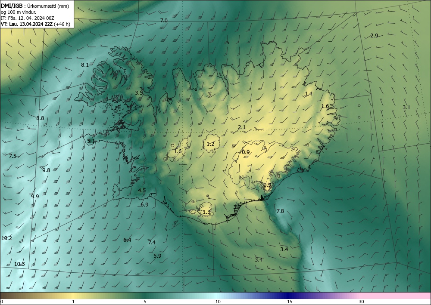Click the color scale tick label "0"
The height and width of the screenshot is (305, 431).
[x=2, y=302]
